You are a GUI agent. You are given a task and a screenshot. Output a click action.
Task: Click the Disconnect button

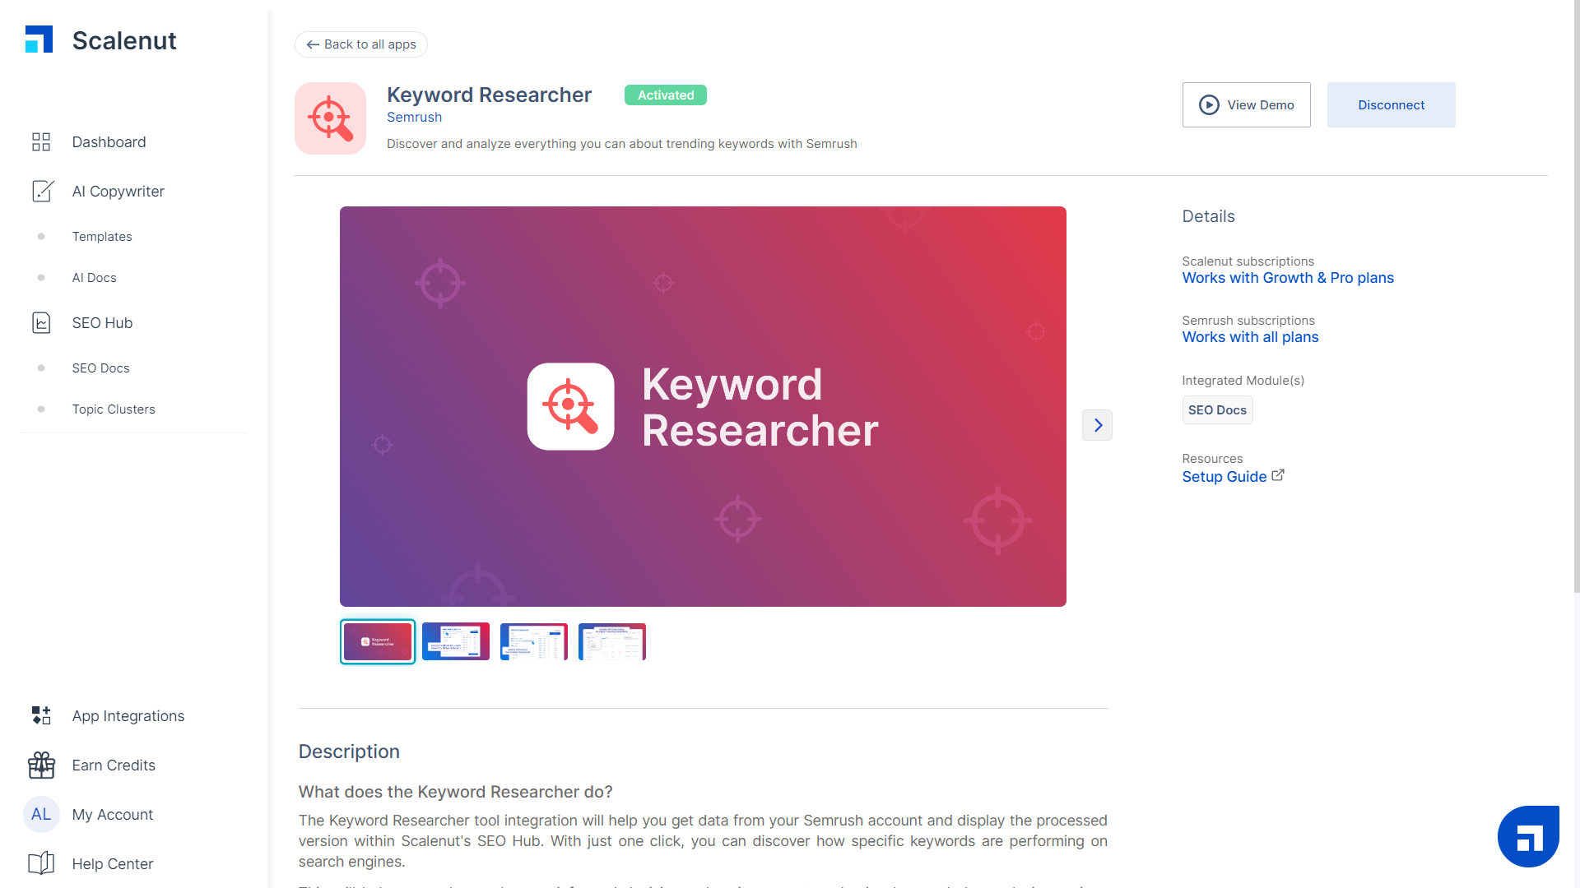click(x=1391, y=104)
